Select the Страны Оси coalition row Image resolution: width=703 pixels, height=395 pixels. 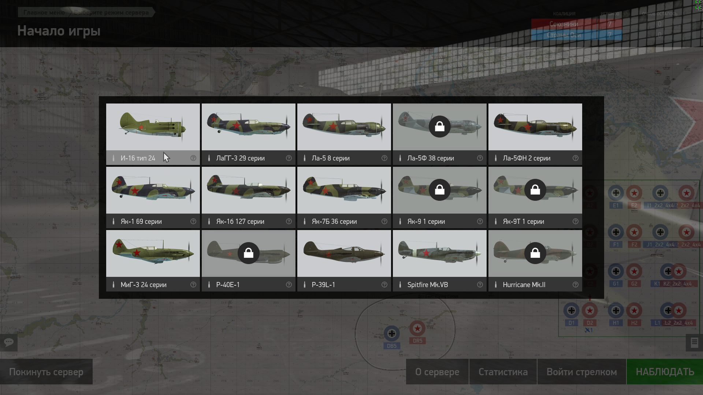click(576, 35)
